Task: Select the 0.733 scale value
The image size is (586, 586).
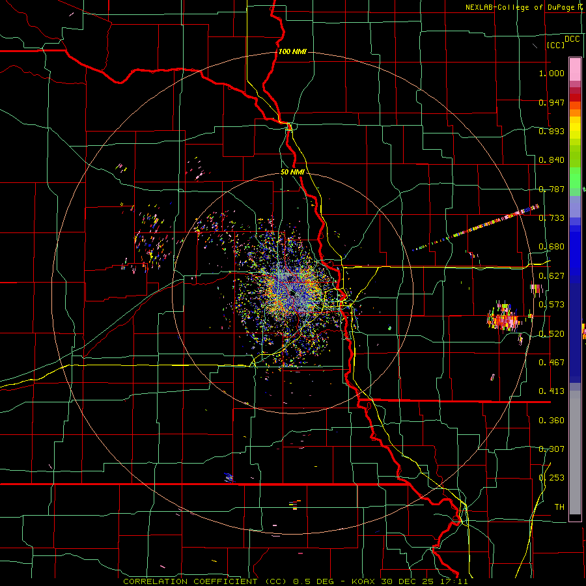Action: pos(551,218)
